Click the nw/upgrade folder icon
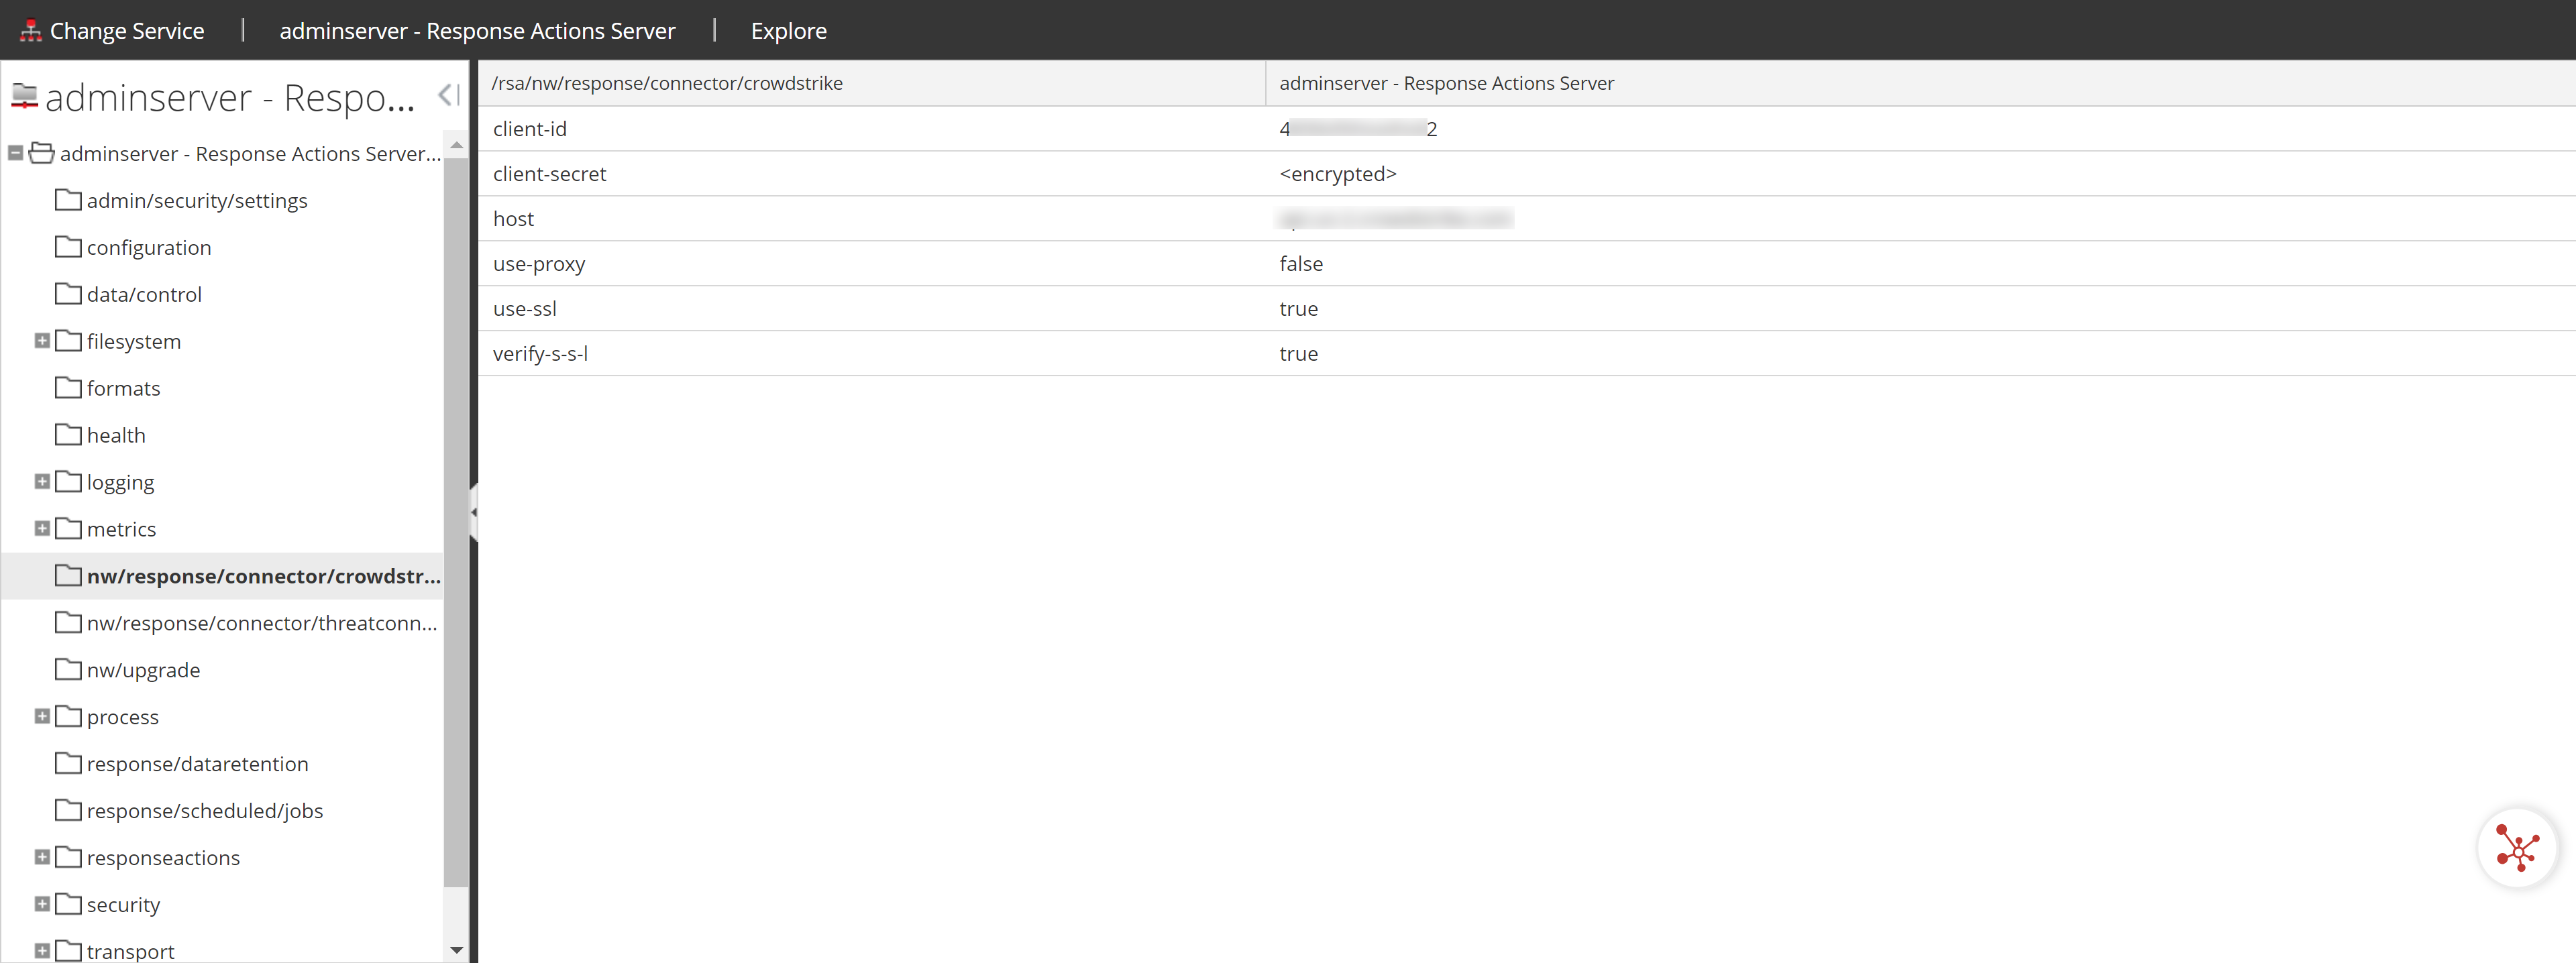2576x963 pixels. 67,669
